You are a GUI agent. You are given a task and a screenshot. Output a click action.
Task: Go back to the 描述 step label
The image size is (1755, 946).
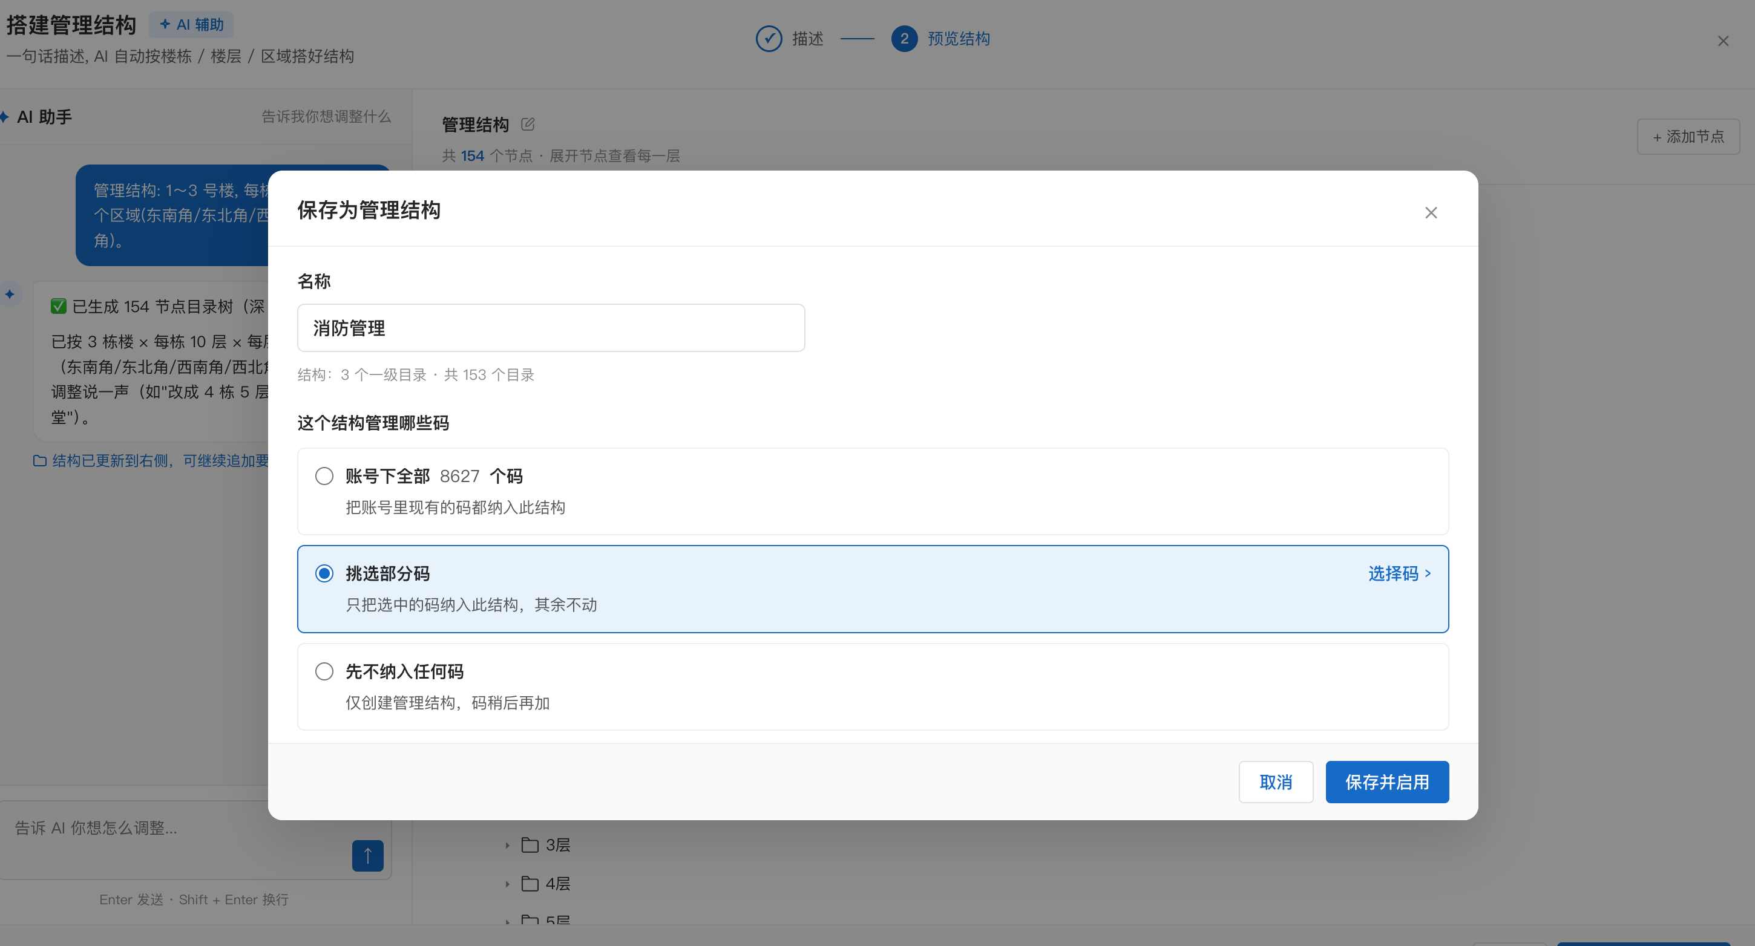tap(808, 39)
